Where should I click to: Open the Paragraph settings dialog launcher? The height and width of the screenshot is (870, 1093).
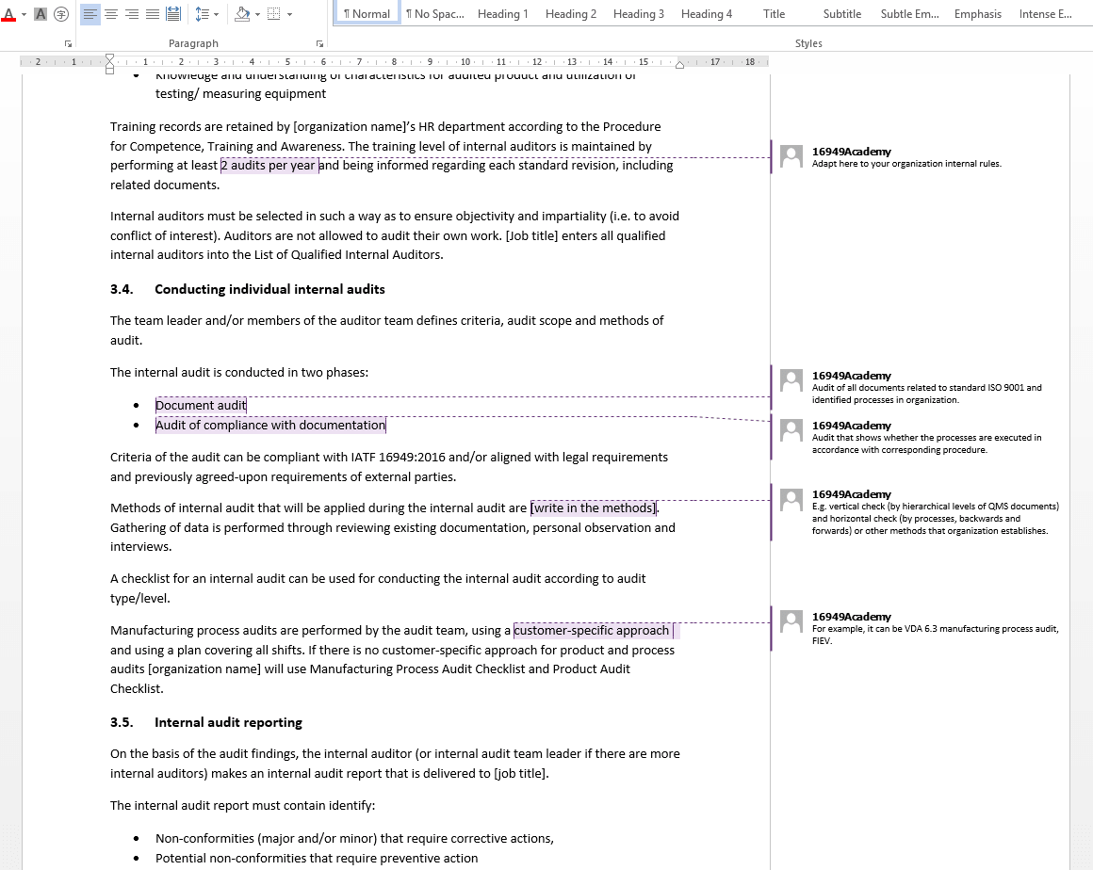[x=320, y=43]
